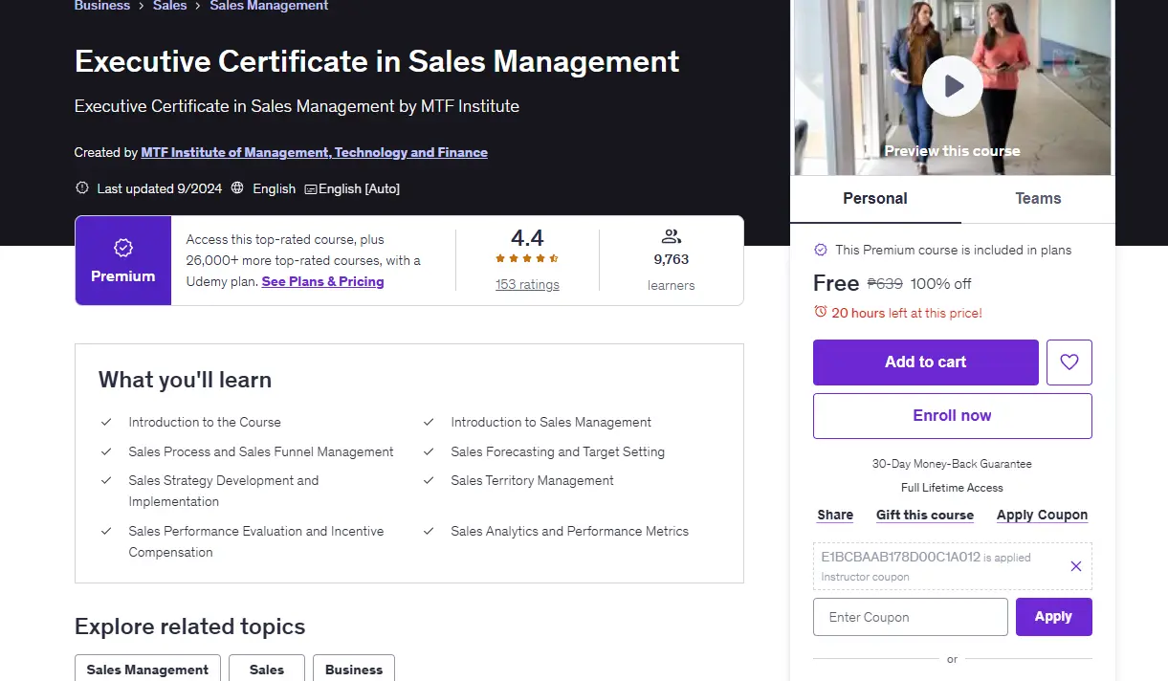The width and height of the screenshot is (1168, 681).
Task: Click 'Sales Territory Management' item
Action: click(x=532, y=480)
